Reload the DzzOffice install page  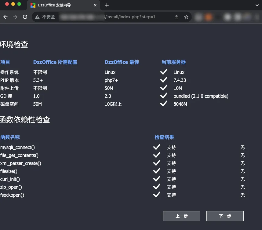[x=25, y=17]
